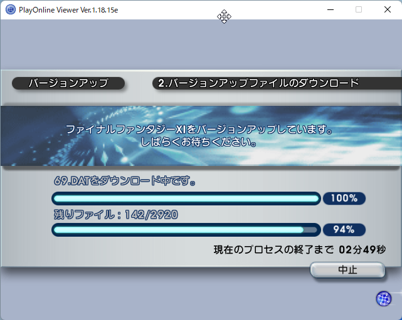Click the 69.DATをダウンロード中です status text
This screenshot has height=320, width=402.
[125, 181]
